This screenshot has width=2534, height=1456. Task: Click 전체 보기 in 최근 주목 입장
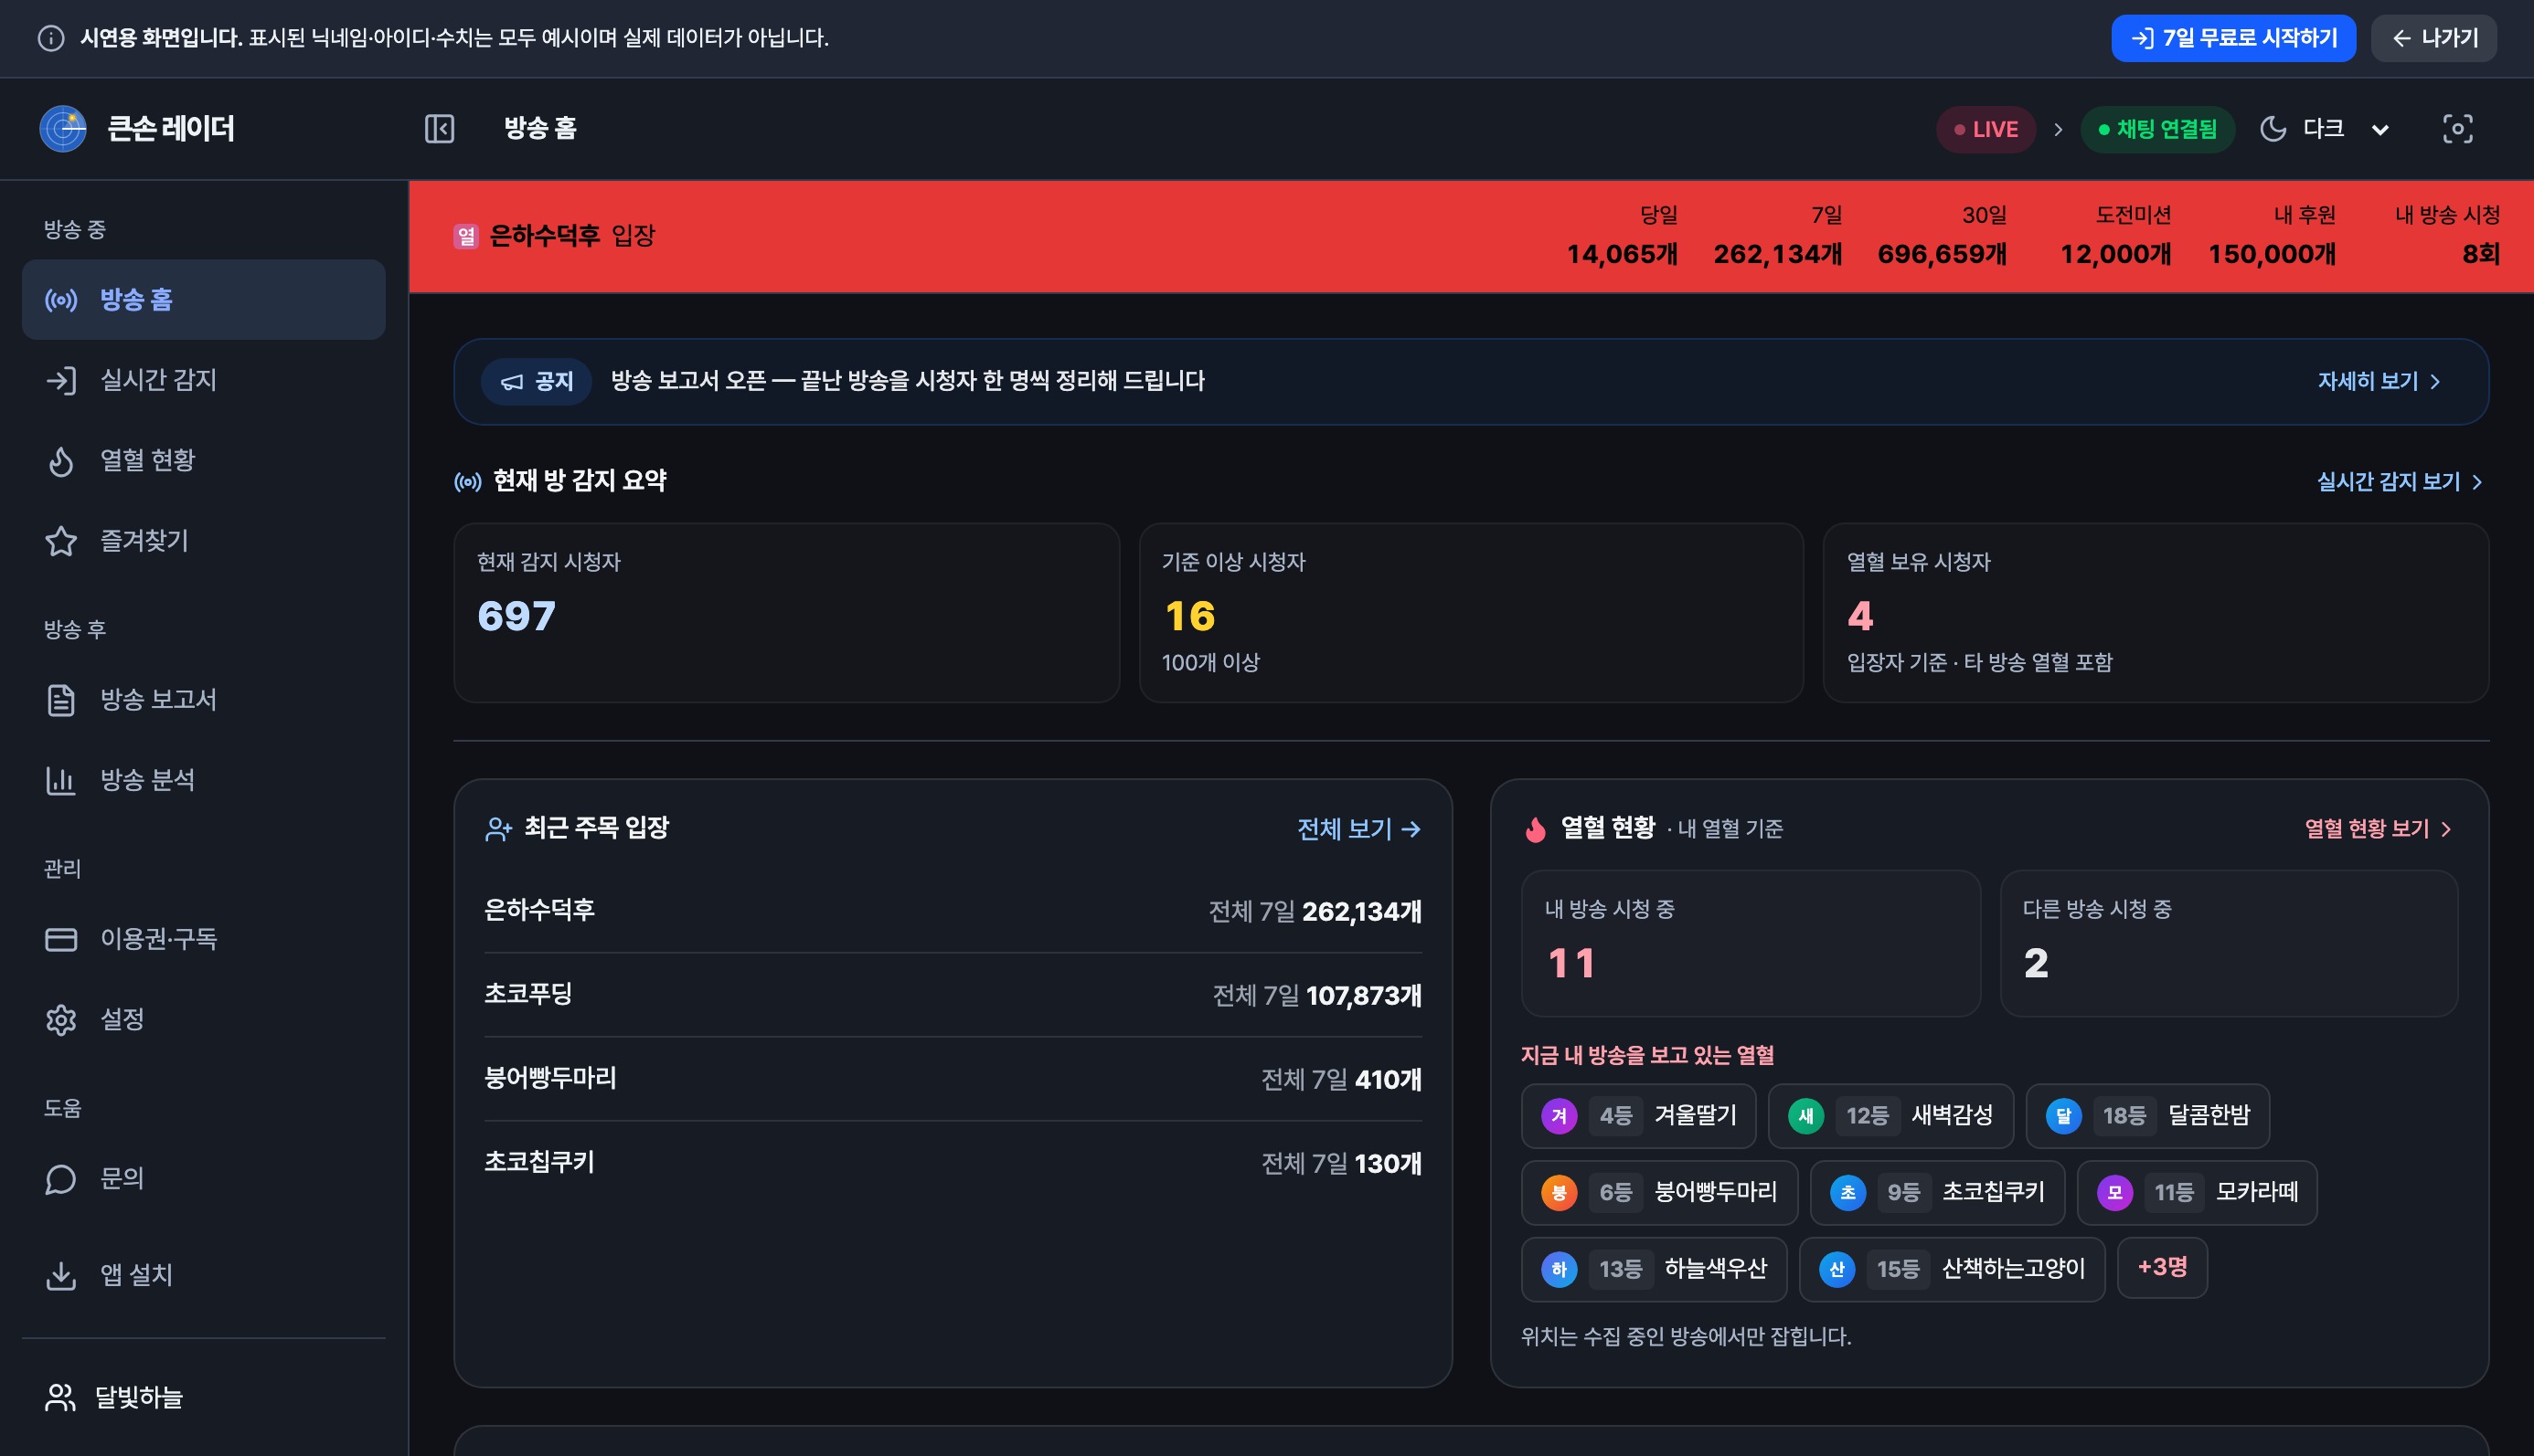[1358, 829]
